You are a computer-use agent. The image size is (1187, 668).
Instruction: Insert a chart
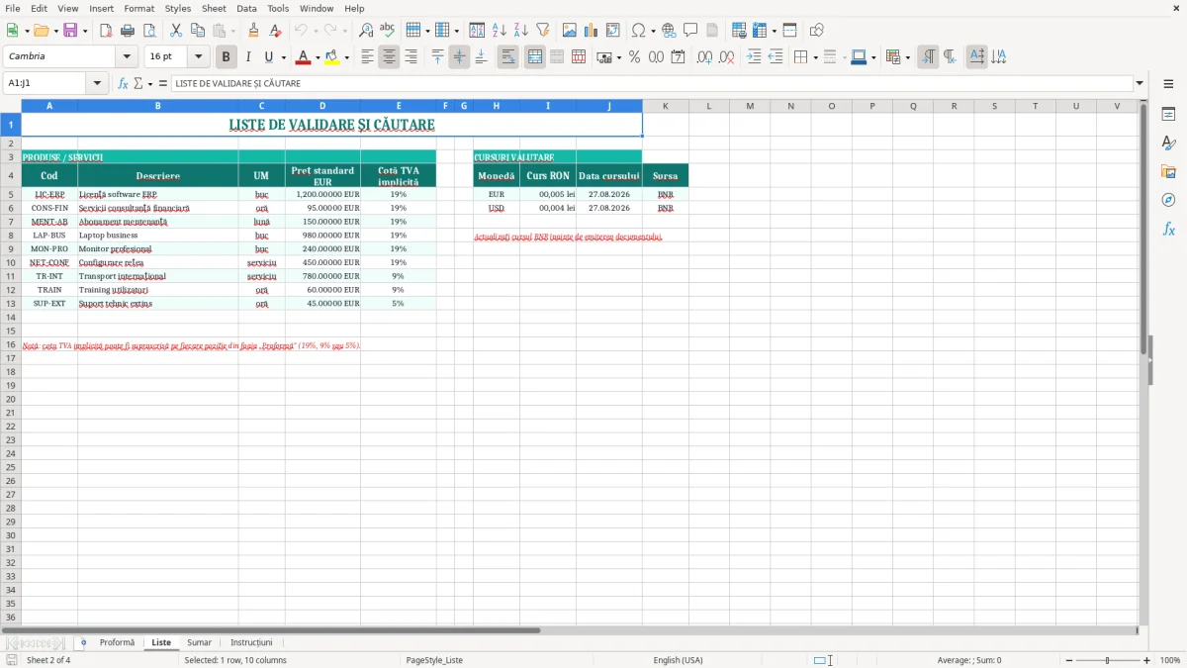click(x=592, y=31)
